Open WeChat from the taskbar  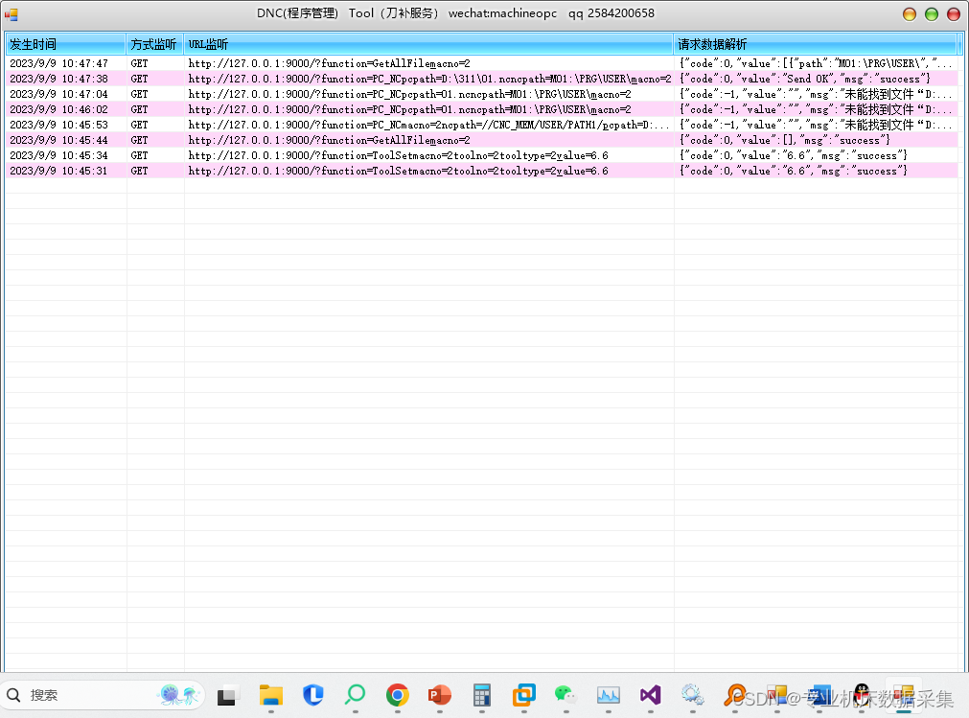[x=565, y=695]
